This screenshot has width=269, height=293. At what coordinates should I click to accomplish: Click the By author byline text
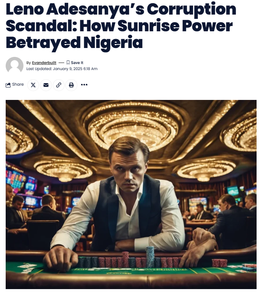coord(41,63)
